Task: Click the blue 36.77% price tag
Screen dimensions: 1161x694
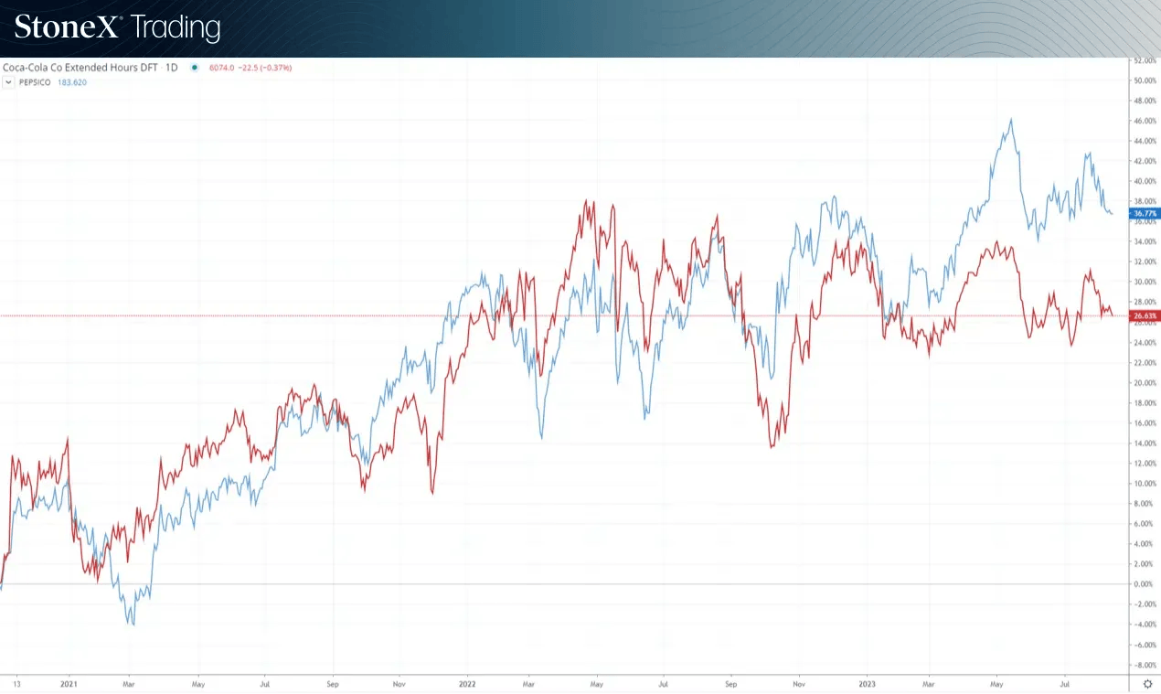Action: [1145, 213]
